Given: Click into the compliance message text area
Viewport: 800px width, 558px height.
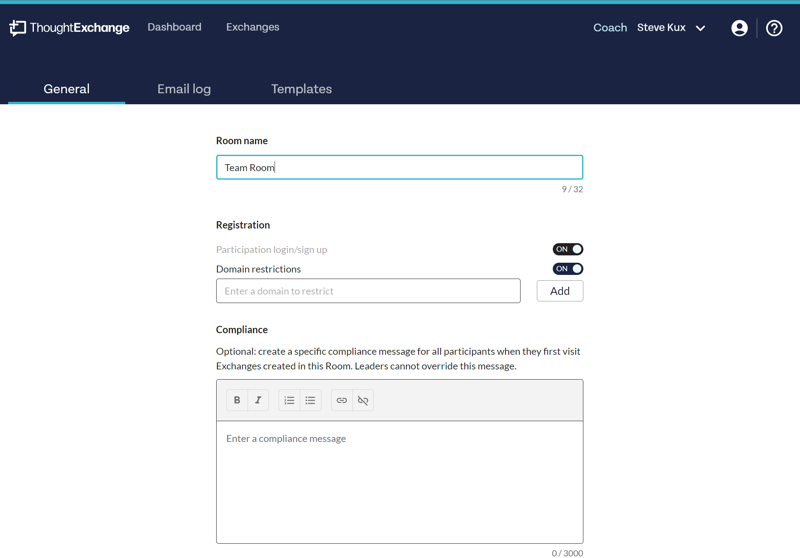Looking at the screenshot, I should pos(400,482).
